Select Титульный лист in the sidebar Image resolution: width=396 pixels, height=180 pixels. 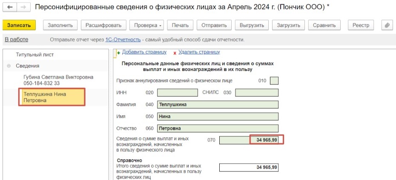pos(35,55)
